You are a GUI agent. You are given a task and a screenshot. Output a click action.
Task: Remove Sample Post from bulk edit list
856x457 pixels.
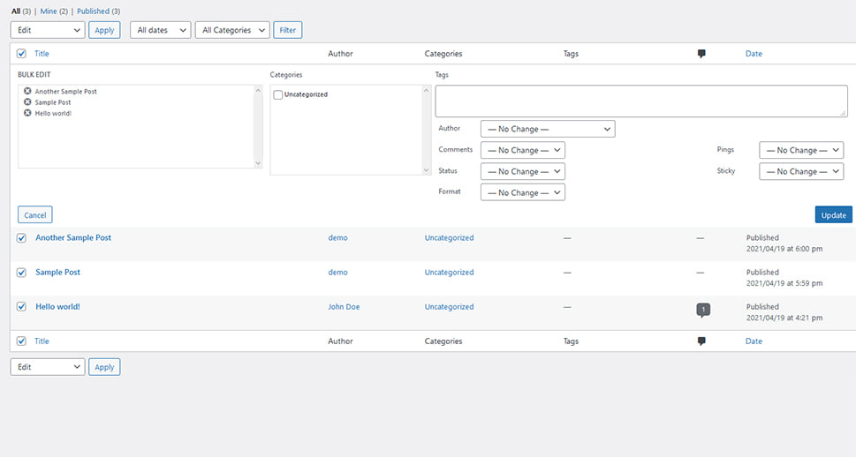click(27, 102)
